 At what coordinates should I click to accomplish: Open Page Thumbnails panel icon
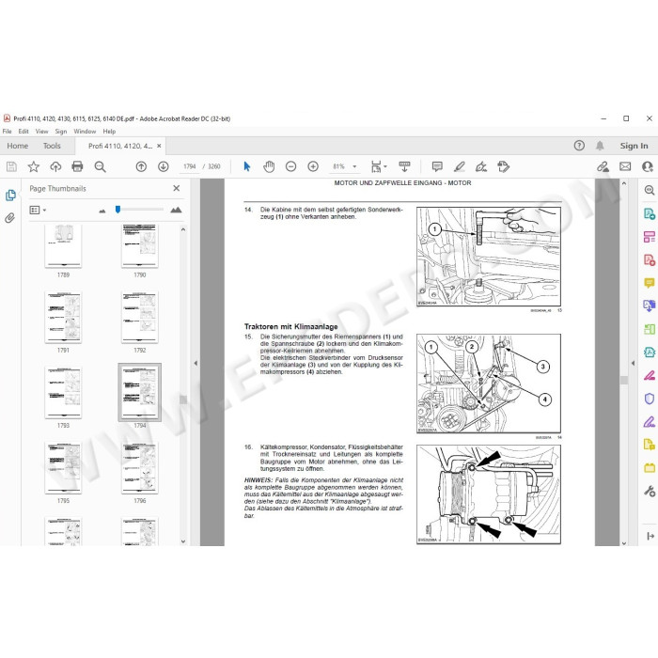10,196
